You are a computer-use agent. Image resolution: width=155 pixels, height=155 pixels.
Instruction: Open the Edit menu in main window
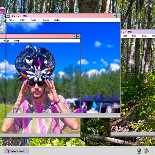click(23, 20)
